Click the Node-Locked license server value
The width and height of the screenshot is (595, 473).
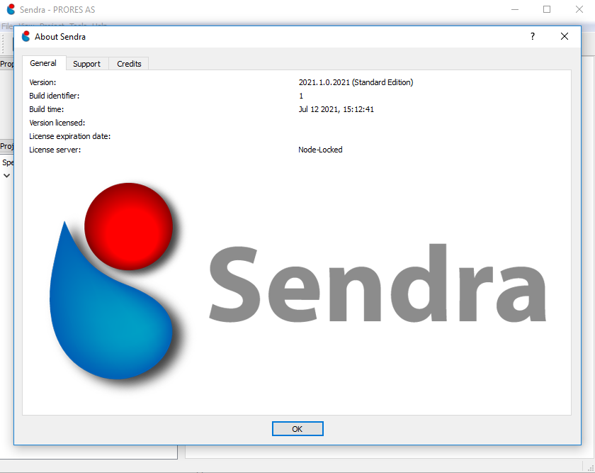click(x=320, y=150)
